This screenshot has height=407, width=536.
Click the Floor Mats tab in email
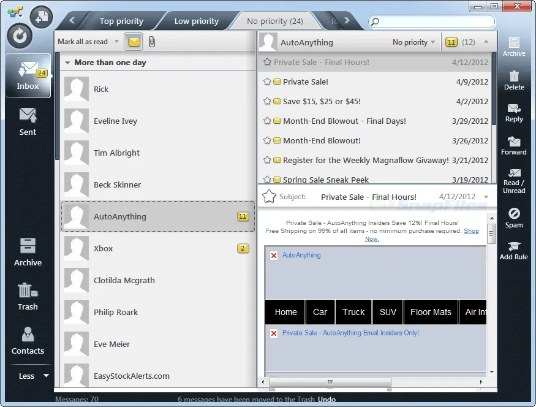tap(431, 312)
